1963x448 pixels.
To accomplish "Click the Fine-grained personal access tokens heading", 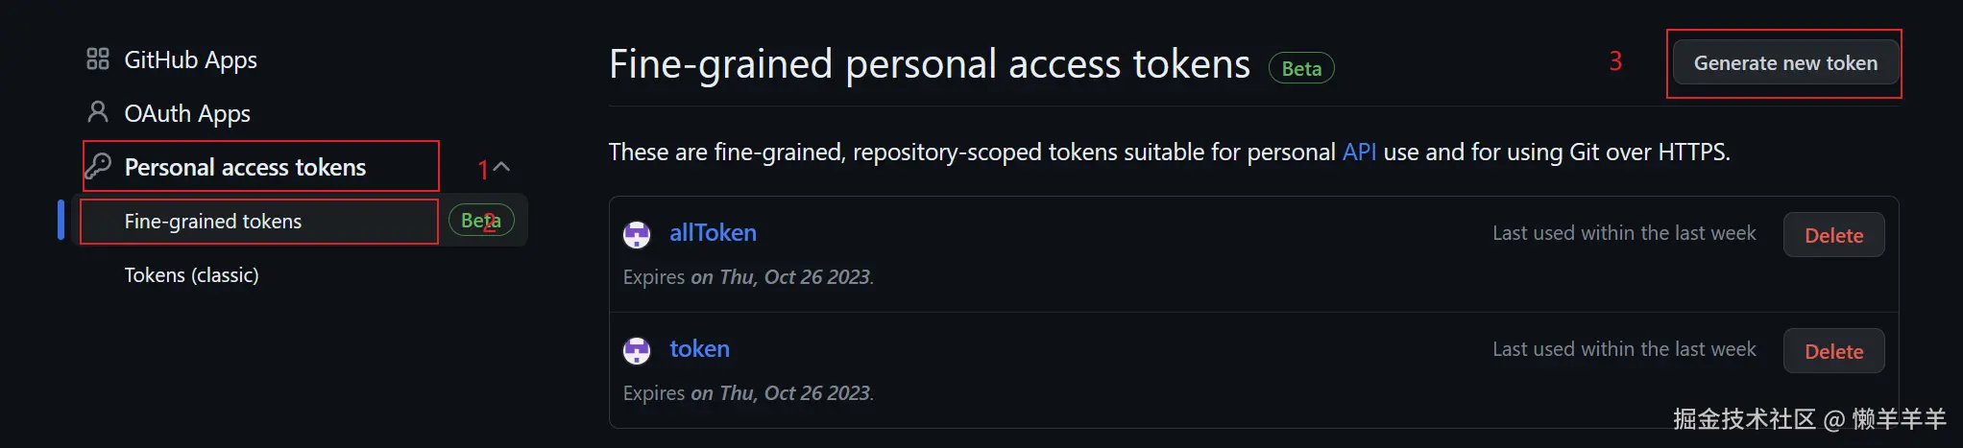I will (x=929, y=64).
